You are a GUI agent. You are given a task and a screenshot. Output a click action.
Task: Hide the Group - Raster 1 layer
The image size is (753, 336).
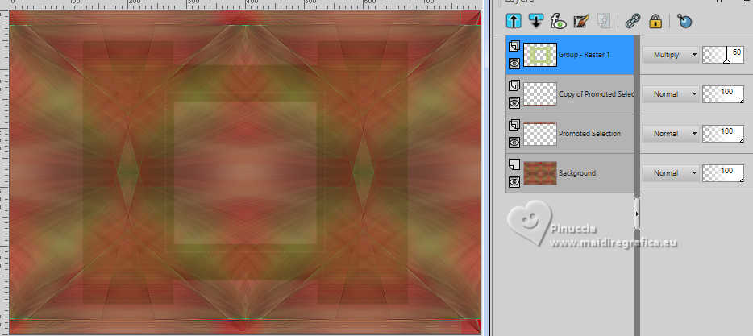514,63
